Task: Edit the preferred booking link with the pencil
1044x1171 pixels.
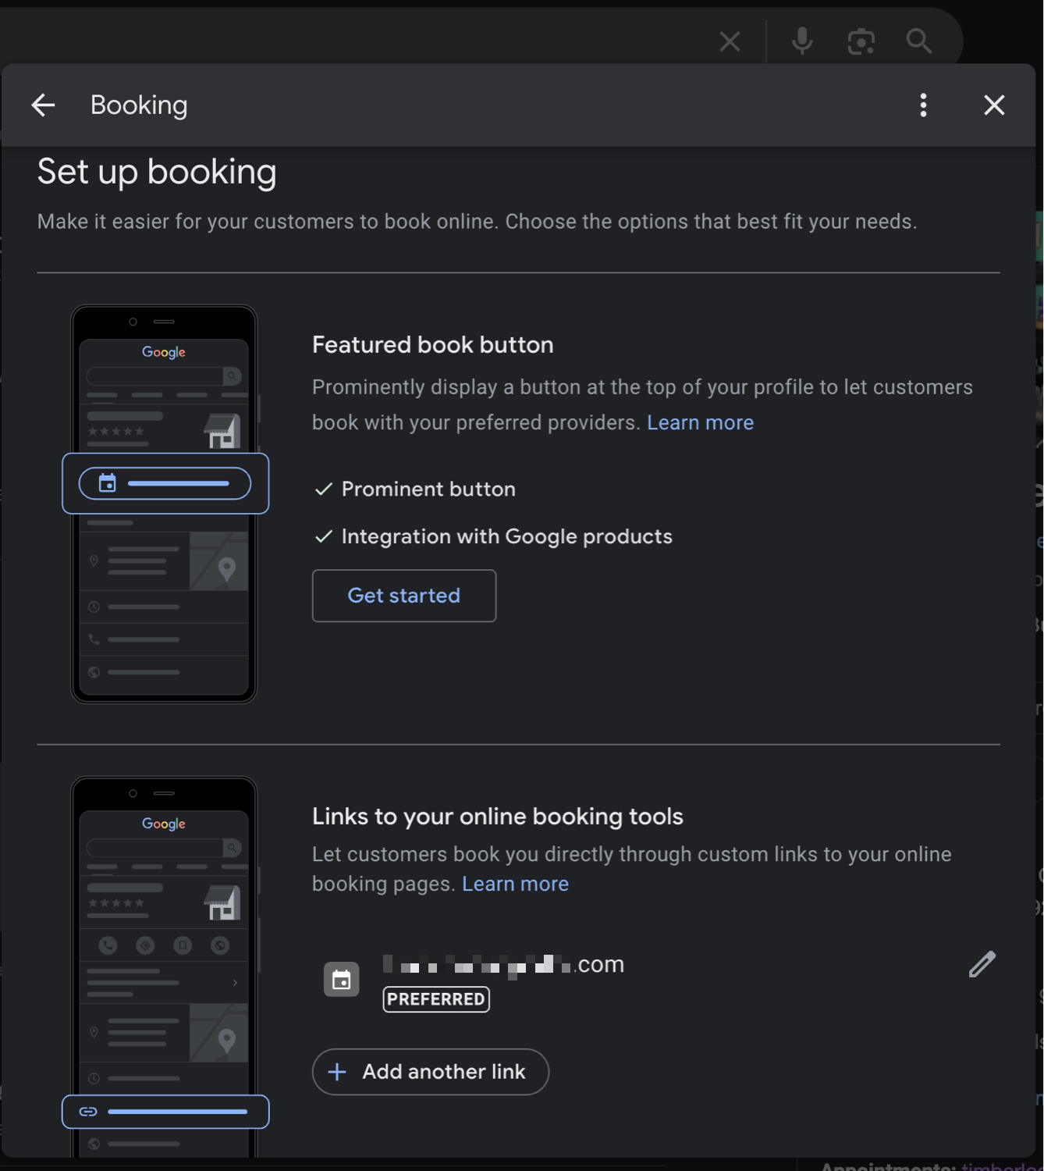Action: click(982, 965)
